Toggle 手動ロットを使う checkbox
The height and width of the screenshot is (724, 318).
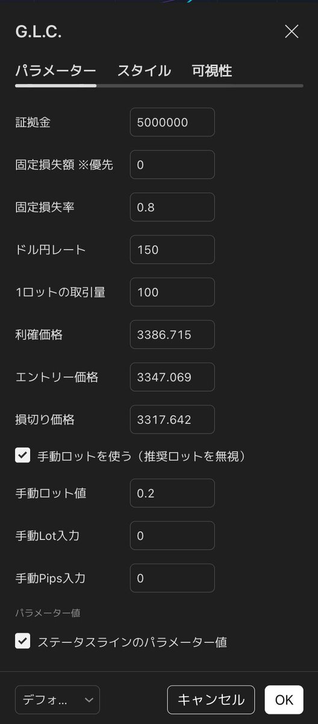pos(22,456)
